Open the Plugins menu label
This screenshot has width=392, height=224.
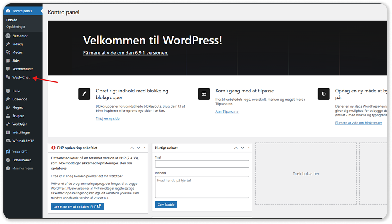tap(18, 107)
